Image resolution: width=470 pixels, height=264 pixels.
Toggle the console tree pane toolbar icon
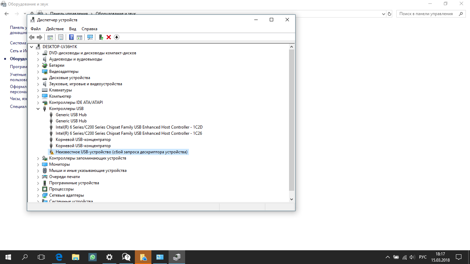tap(50, 37)
